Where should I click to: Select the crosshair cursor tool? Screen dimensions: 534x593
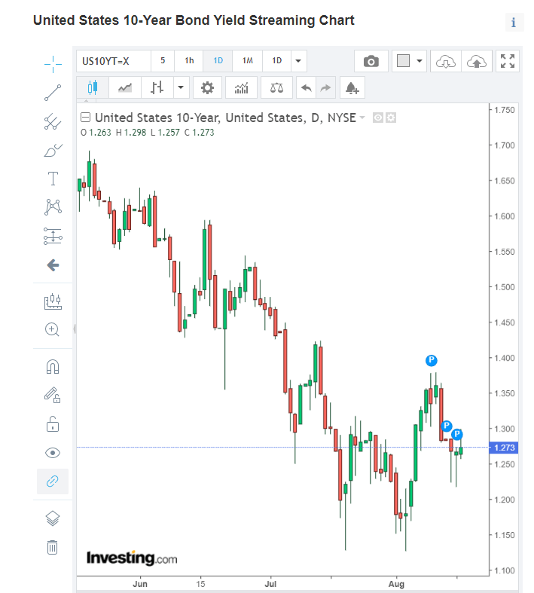click(53, 64)
